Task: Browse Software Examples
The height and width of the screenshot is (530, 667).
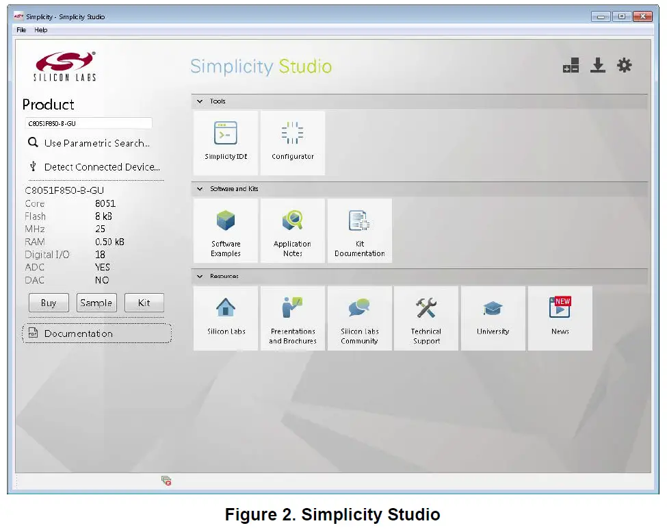Action: (x=226, y=230)
